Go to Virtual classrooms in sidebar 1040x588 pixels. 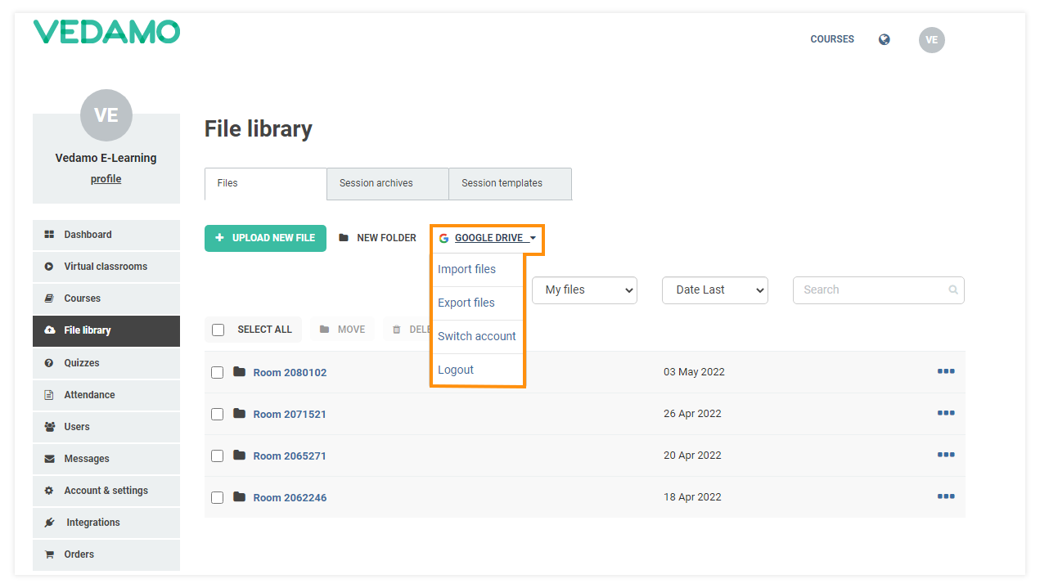pos(106,267)
